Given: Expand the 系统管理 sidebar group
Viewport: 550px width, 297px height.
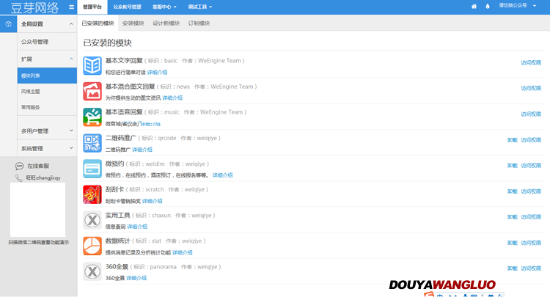Looking at the screenshot, I should pos(71,148).
